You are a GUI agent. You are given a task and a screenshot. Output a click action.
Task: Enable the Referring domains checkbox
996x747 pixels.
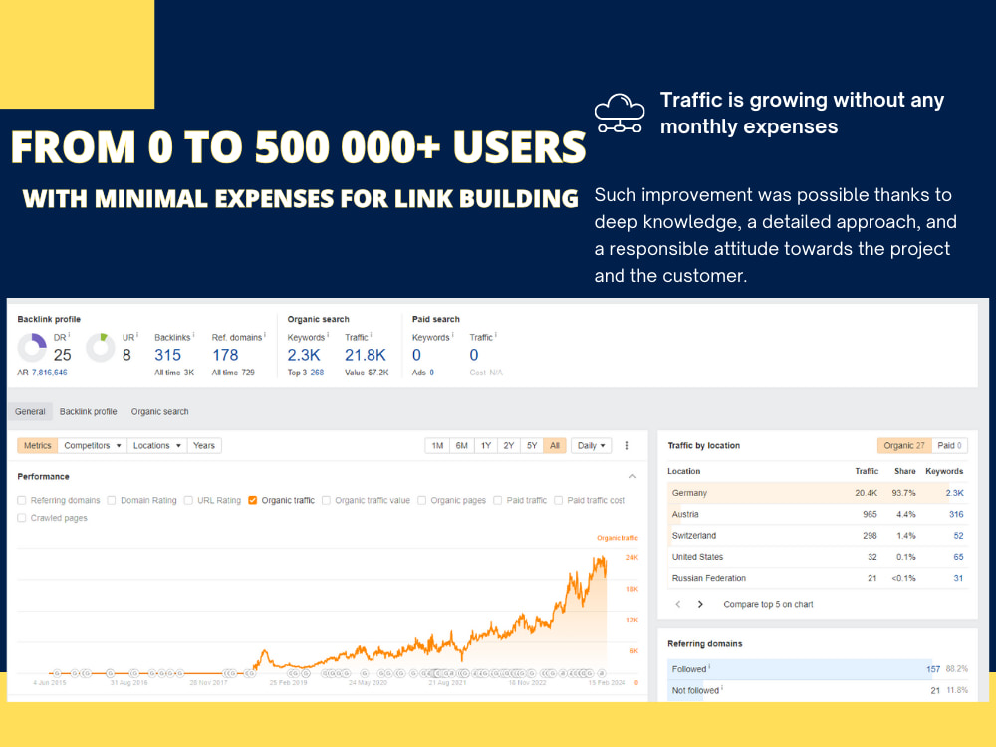[22, 501]
